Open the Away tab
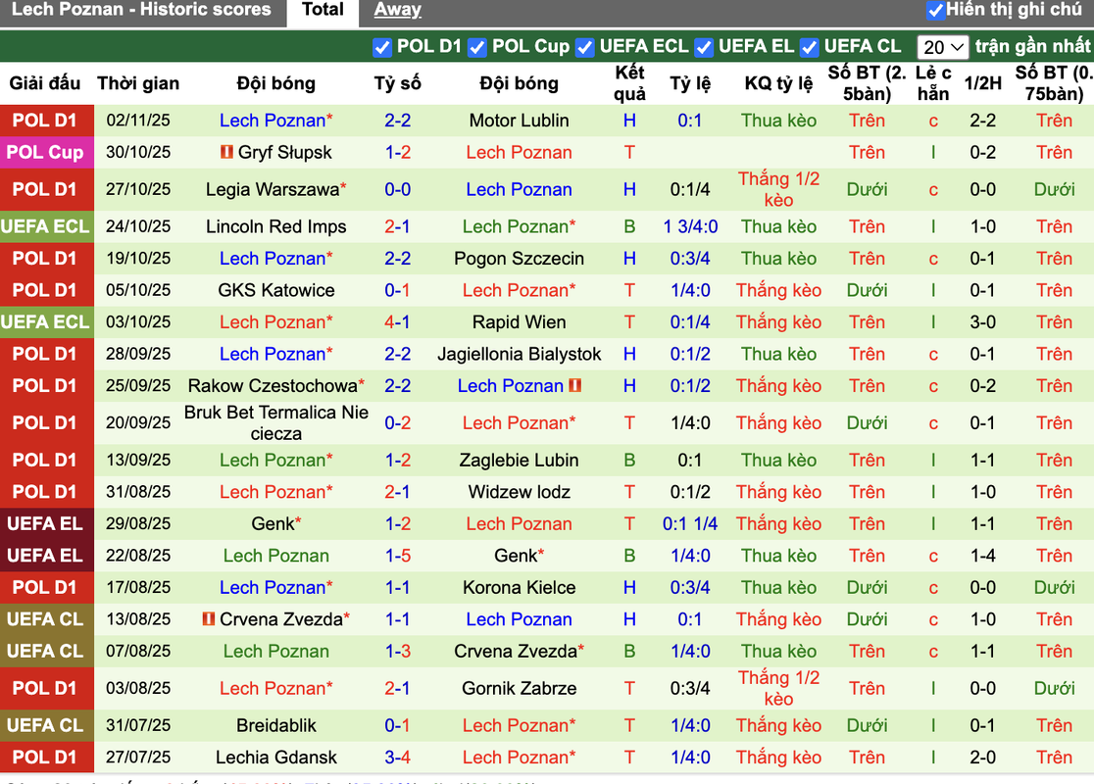The image size is (1094, 784). point(397,10)
